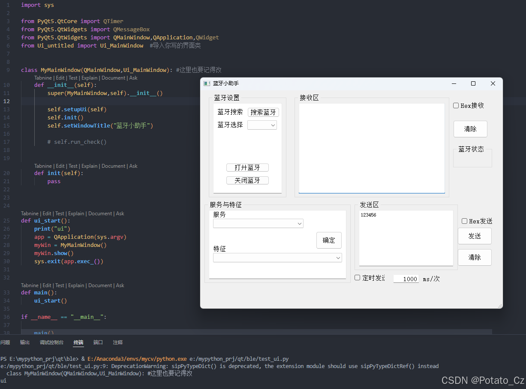Click the 搜索蓝牙 button

point(263,112)
